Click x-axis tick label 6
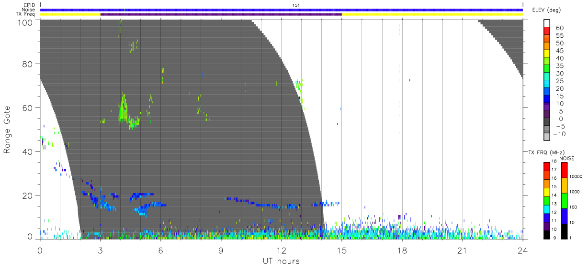Screen dimensions: 588x271 coord(161,250)
